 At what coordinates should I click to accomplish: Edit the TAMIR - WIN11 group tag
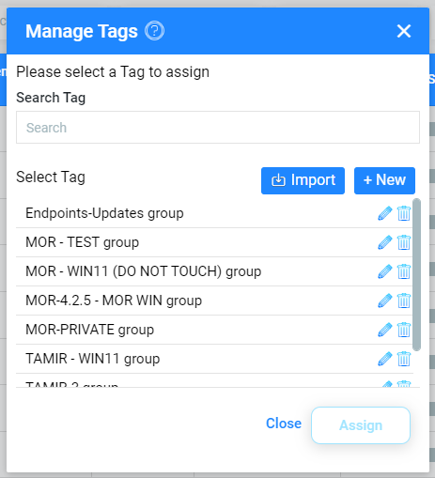(385, 359)
